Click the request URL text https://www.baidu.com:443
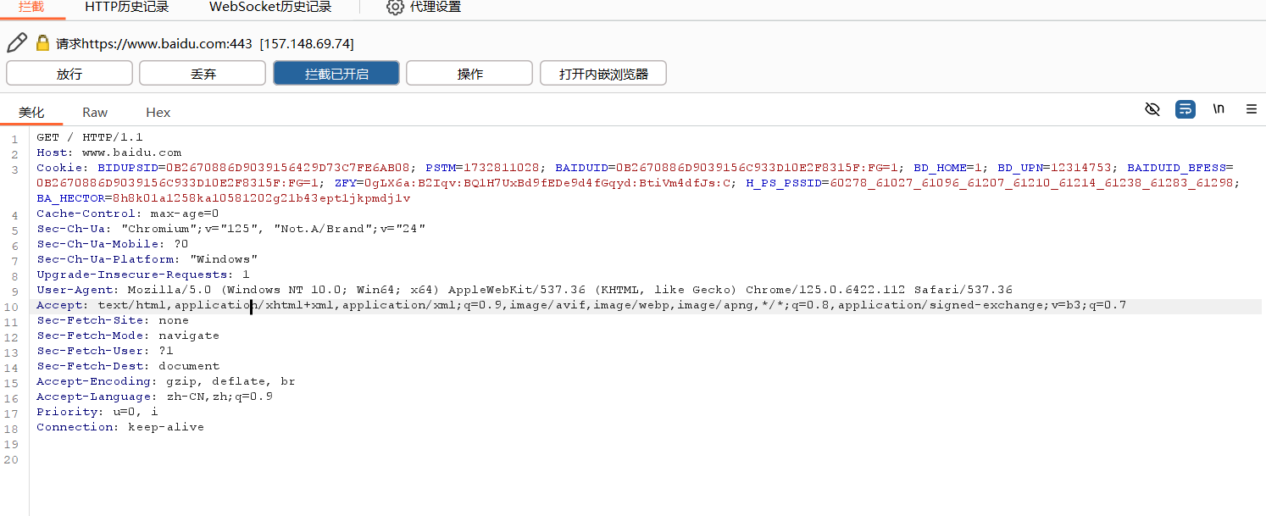This screenshot has width=1266, height=516. [x=167, y=44]
